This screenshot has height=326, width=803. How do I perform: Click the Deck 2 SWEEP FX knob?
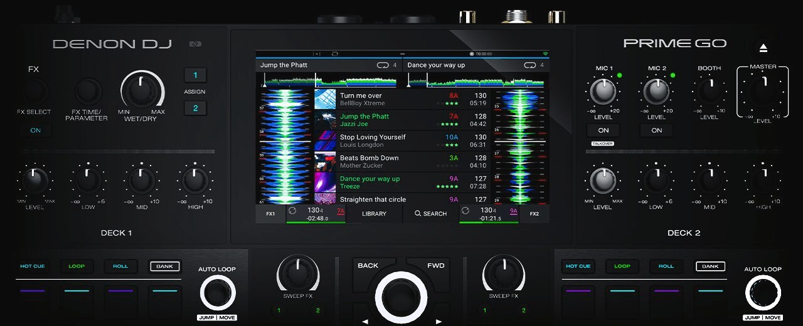(504, 273)
